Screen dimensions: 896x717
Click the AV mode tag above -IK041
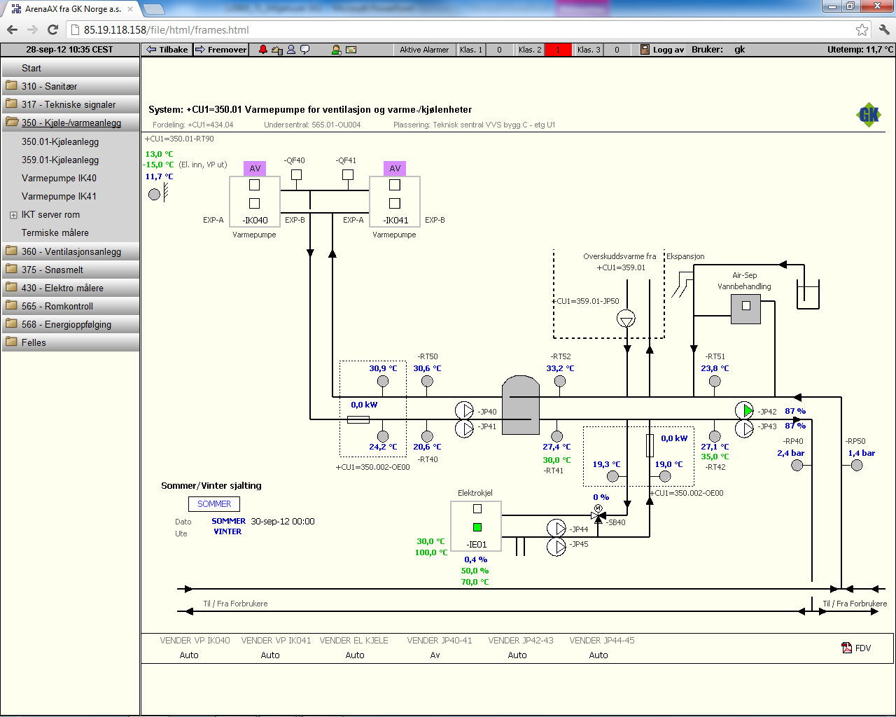click(395, 169)
